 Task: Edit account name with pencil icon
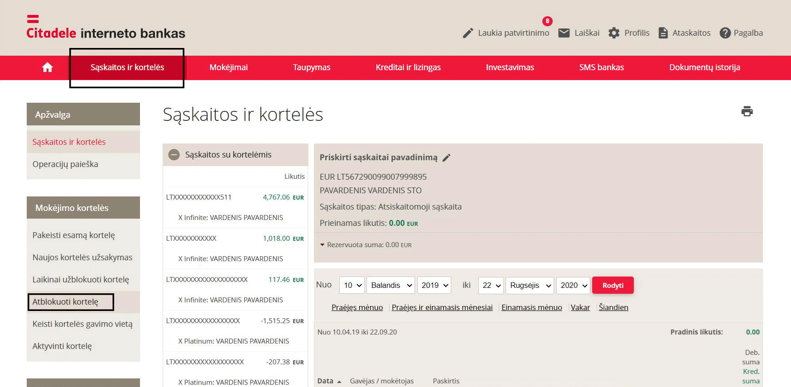pyautogui.click(x=447, y=158)
